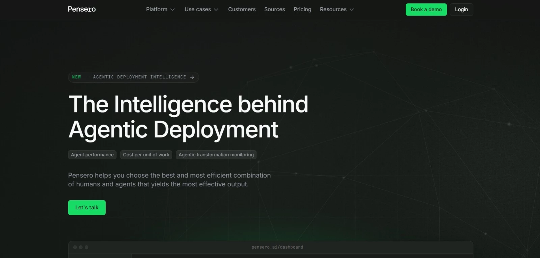
Task: Click the pensero.ai/dashboard address bar
Action: pyautogui.click(x=277, y=247)
